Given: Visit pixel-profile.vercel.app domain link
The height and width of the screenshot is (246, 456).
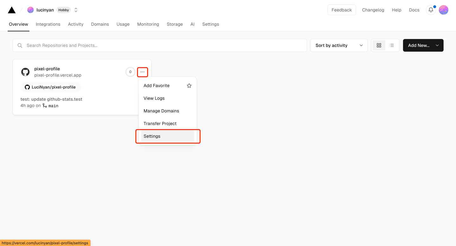Looking at the screenshot, I should click(58, 75).
